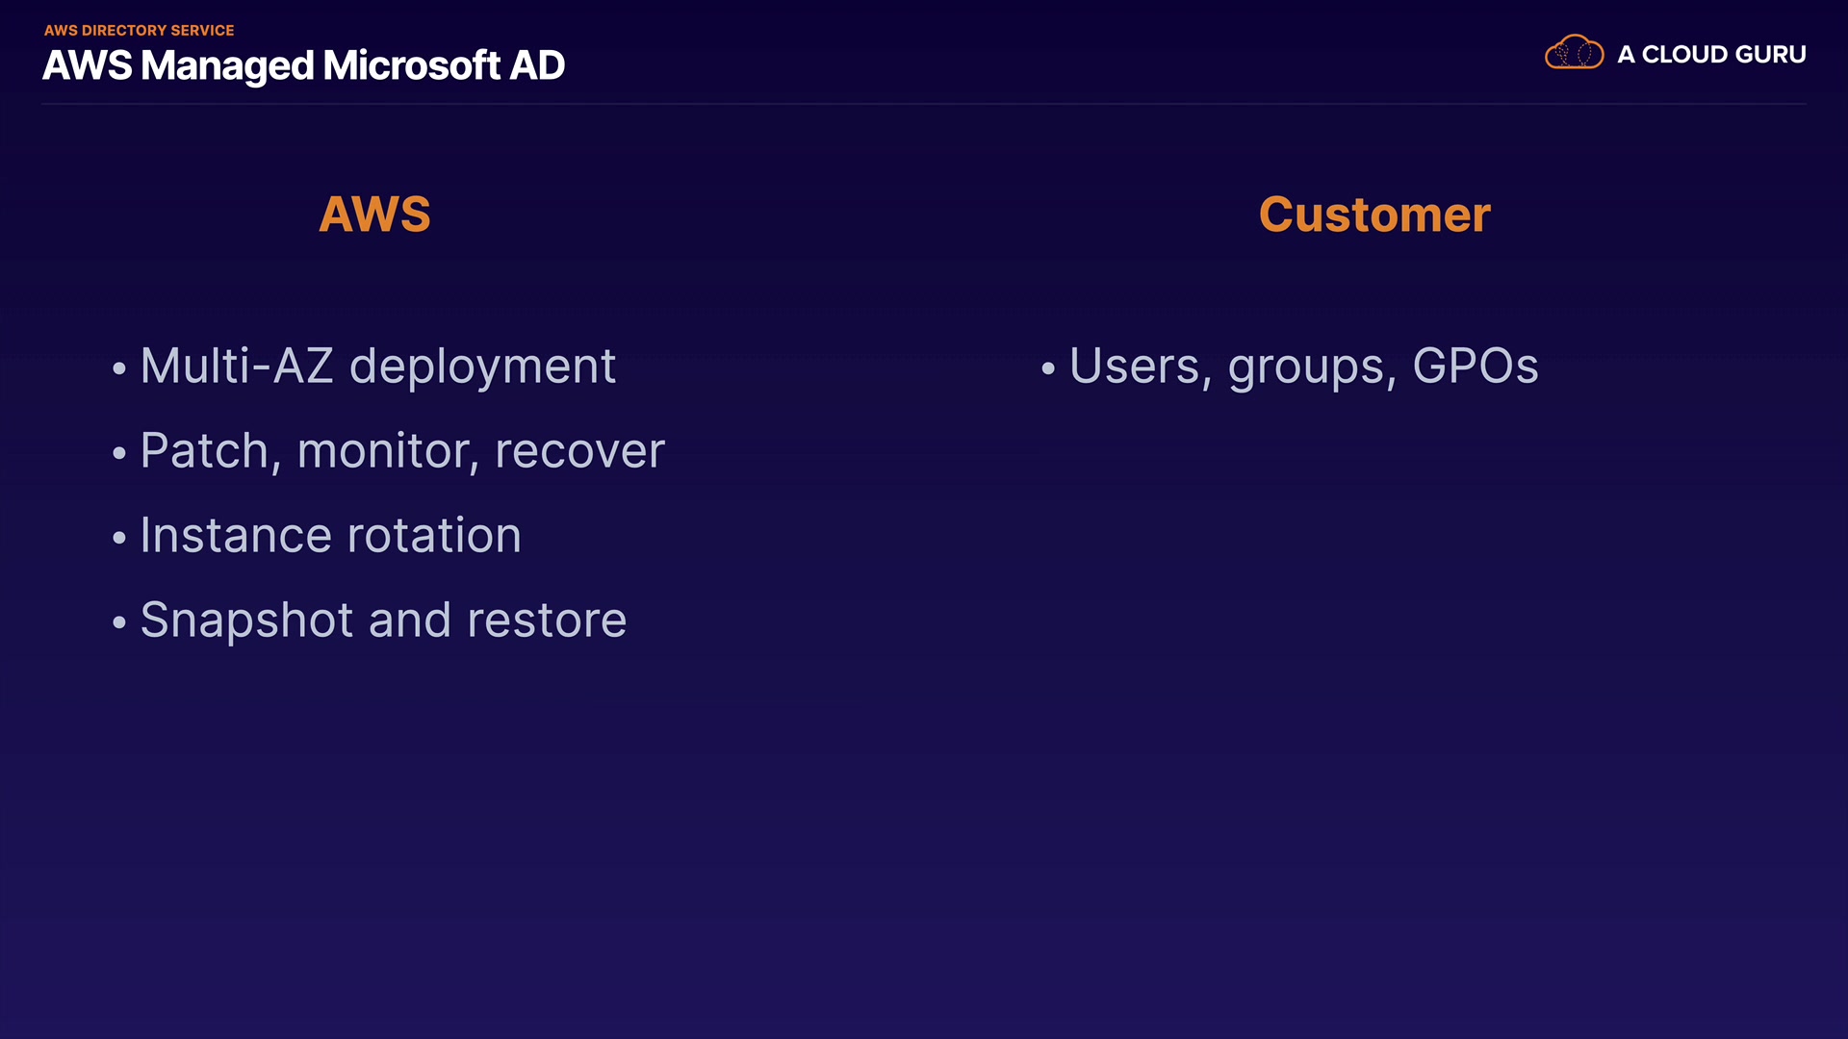Click the bullet dot before "Multi-AZ deployment"
The width and height of the screenshot is (1848, 1039).
pyautogui.click(x=119, y=368)
